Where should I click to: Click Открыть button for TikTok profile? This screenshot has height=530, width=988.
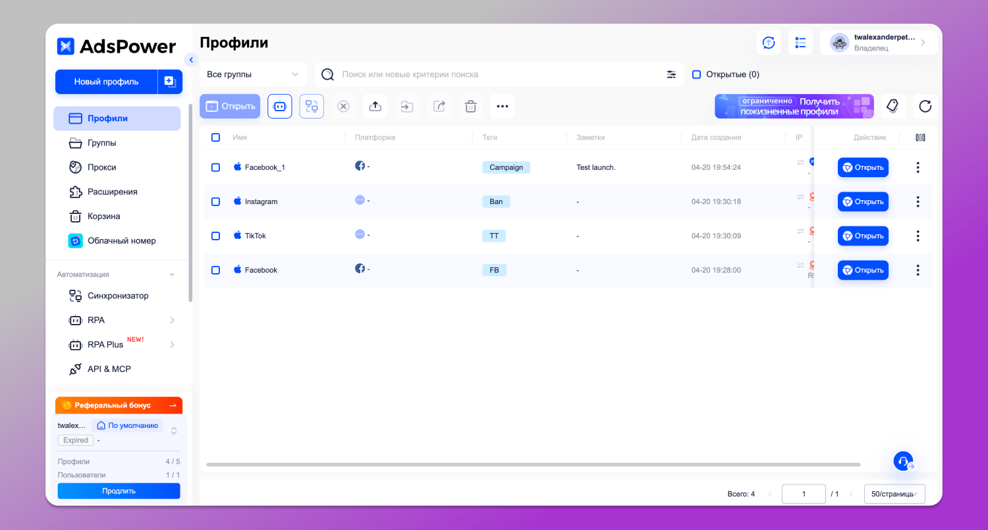pos(863,236)
